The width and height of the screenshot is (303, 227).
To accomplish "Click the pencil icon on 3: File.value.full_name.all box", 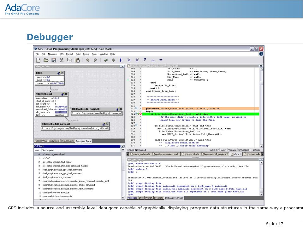I will point(104,124).
